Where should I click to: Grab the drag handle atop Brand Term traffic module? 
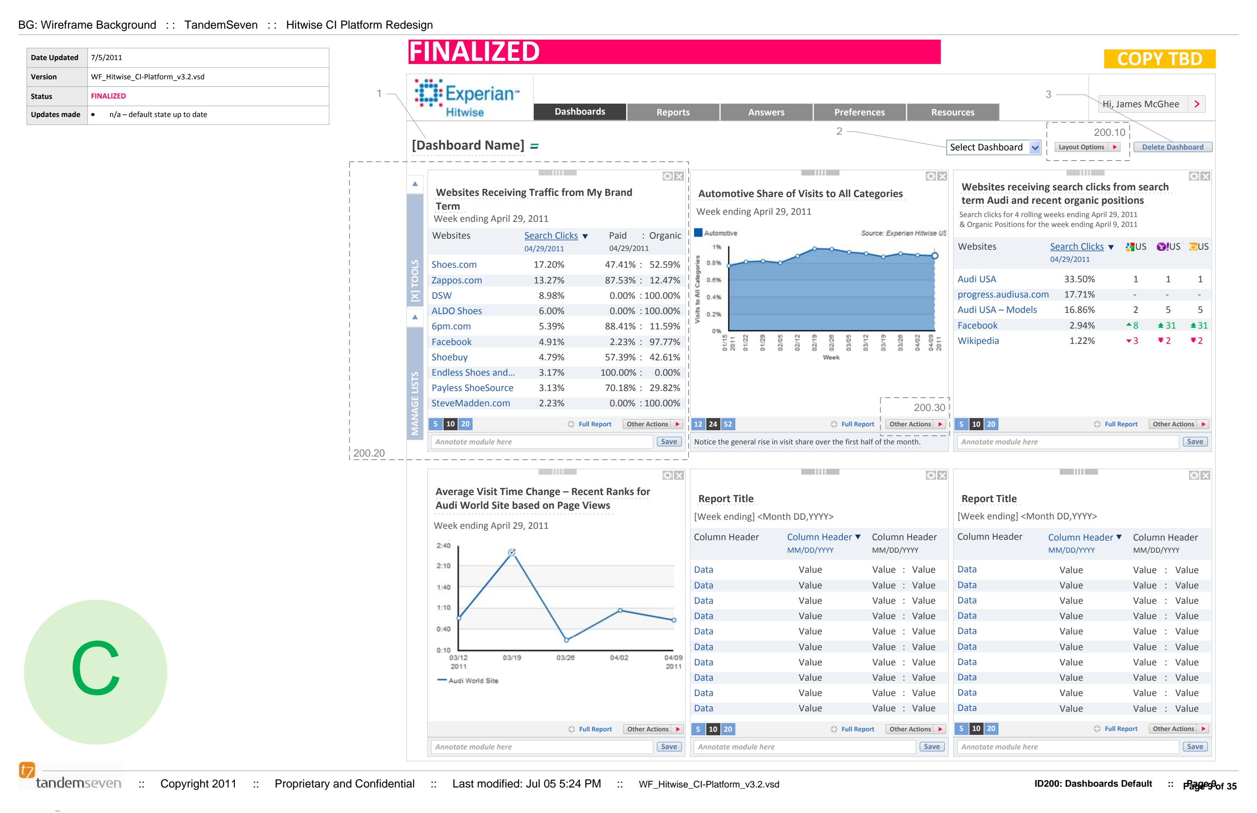pos(557,173)
